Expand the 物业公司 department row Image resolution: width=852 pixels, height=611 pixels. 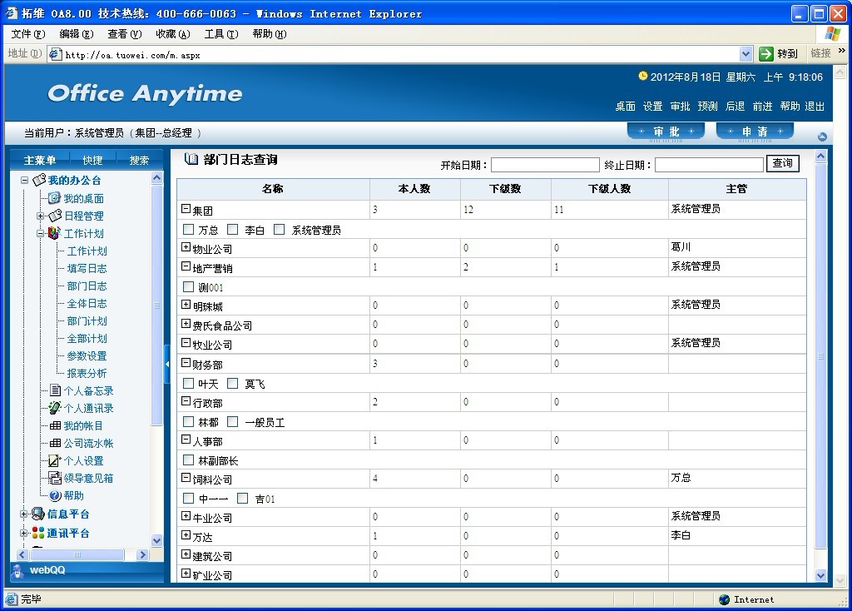(x=186, y=247)
